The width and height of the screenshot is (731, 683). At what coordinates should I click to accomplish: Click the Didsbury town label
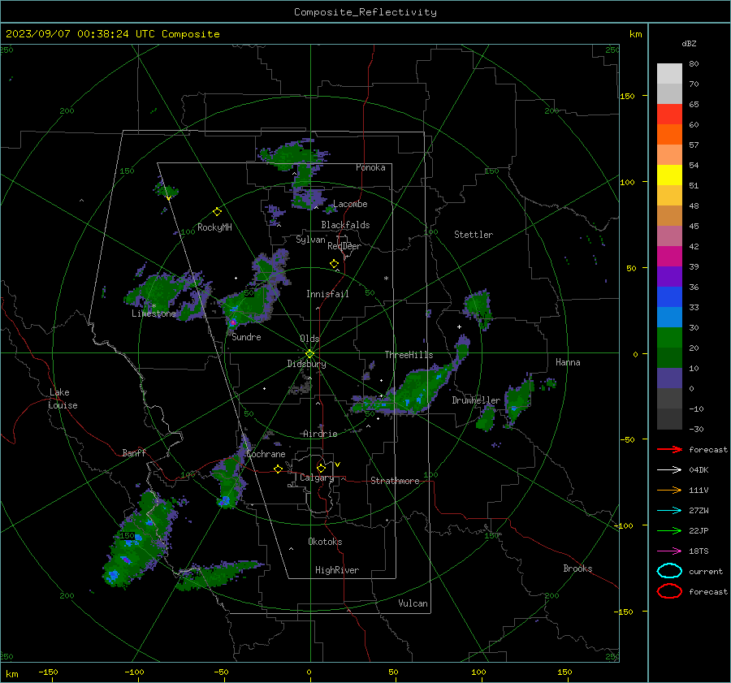(306, 364)
